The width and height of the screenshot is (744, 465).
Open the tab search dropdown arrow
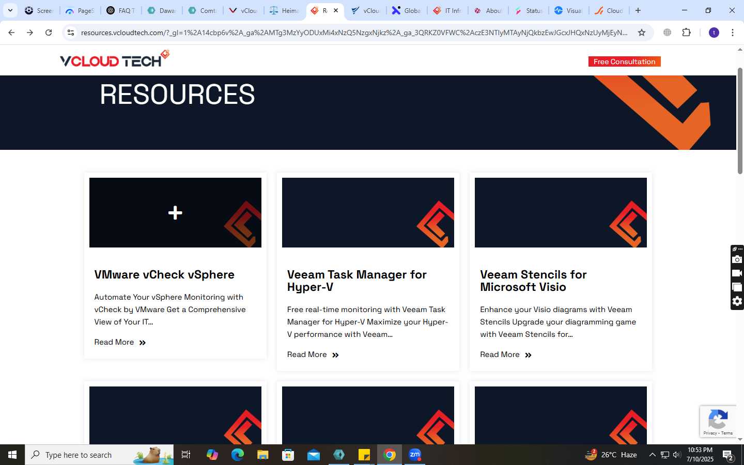pyautogui.click(x=10, y=10)
